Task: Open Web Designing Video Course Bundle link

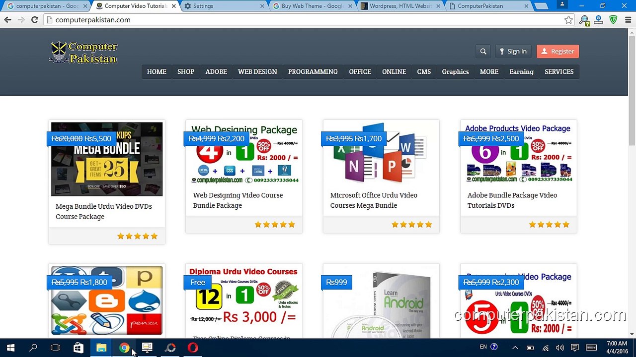Action: [x=238, y=200]
